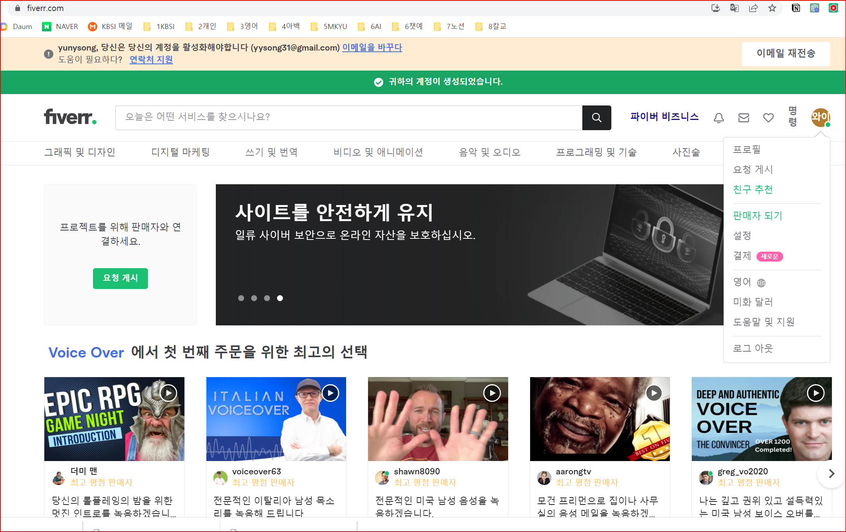Click the search magnifier button
The height and width of the screenshot is (532, 846).
[596, 117]
